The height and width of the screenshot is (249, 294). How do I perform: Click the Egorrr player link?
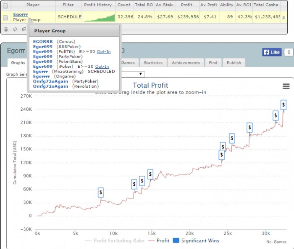point(21,14)
